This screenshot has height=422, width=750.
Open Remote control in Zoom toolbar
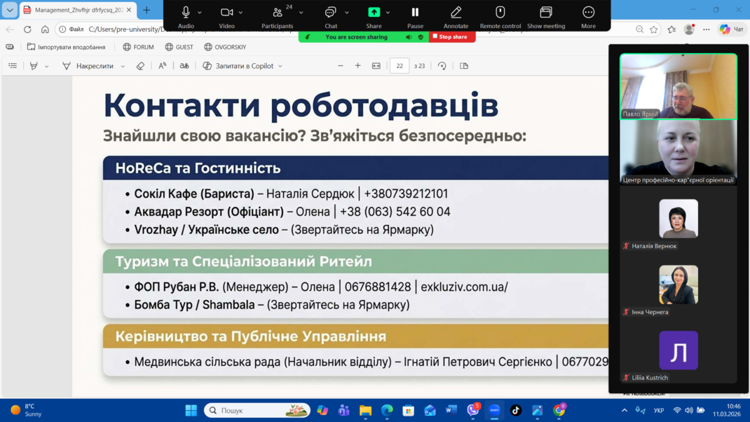coord(500,13)
